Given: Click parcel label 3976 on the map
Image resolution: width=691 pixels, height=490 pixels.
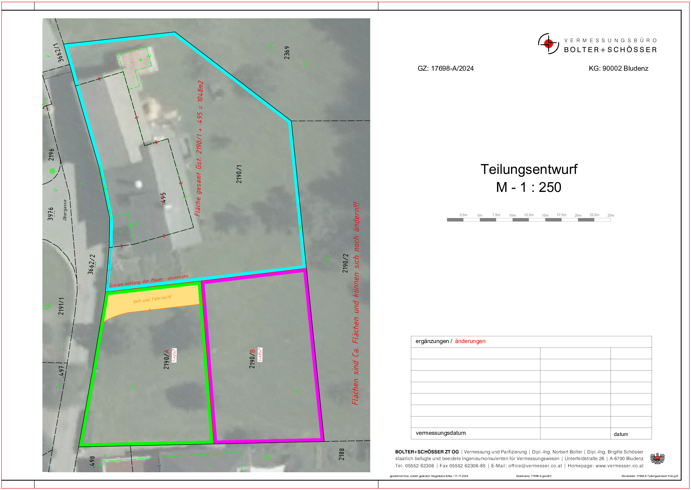Looking at the screenshot, I should [50, 214].
